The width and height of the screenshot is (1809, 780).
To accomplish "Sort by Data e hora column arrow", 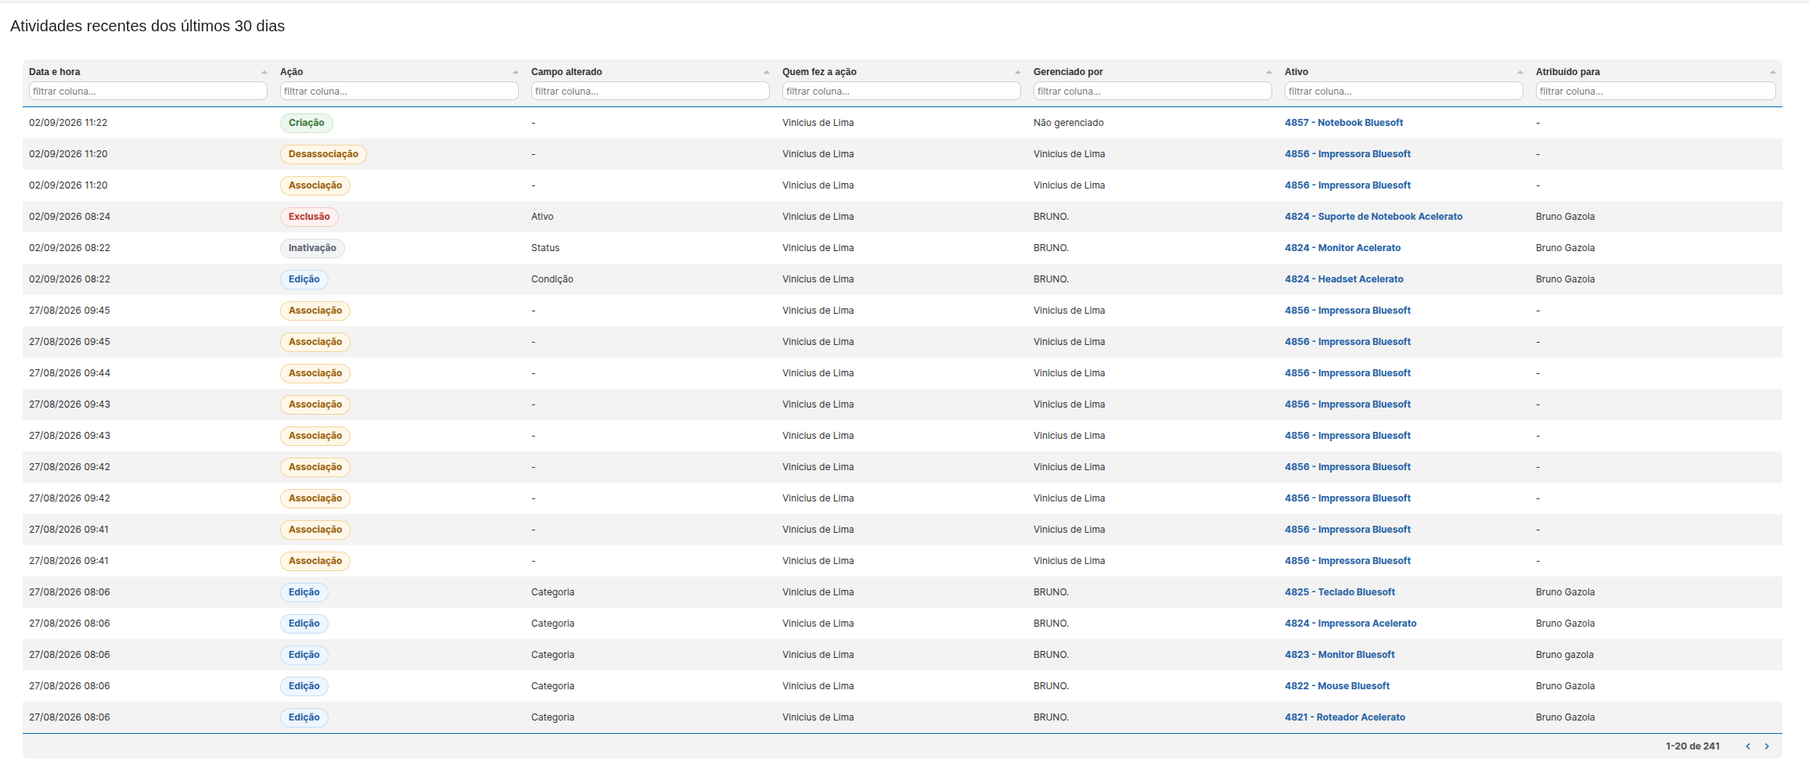I will tap(264, 72).
